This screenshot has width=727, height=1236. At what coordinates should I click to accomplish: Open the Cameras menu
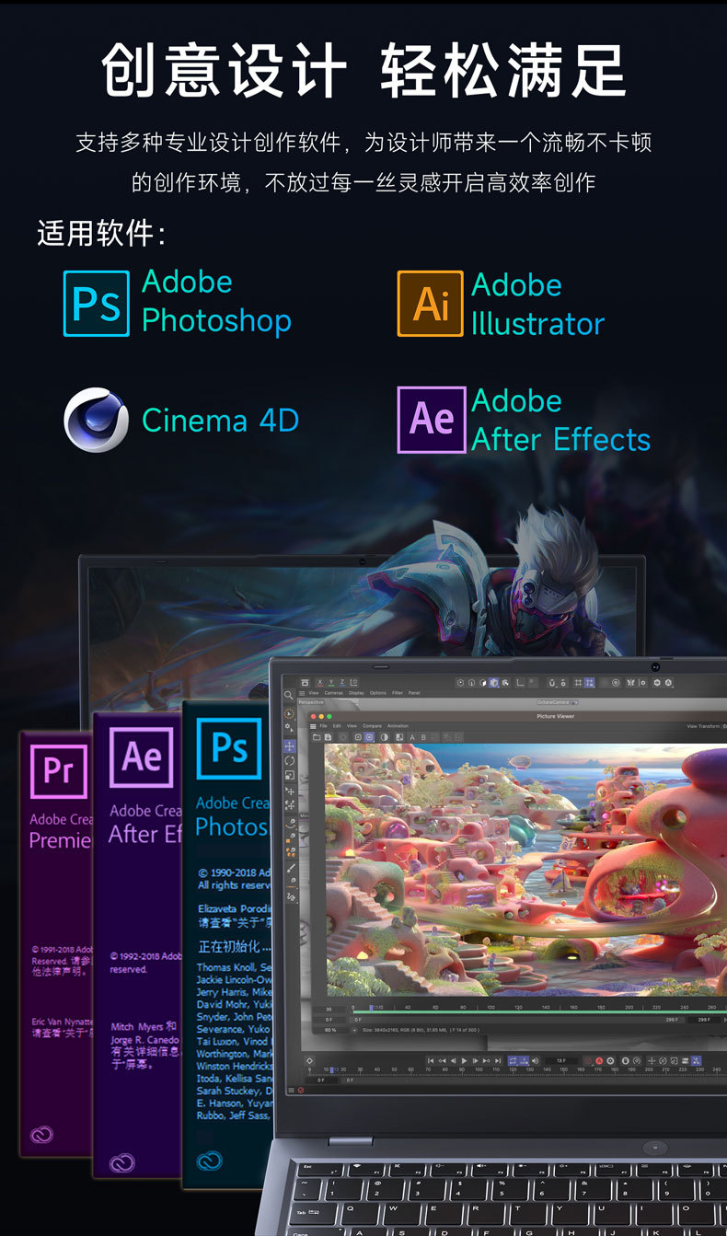pyautogui.click(x=333, y=692)
